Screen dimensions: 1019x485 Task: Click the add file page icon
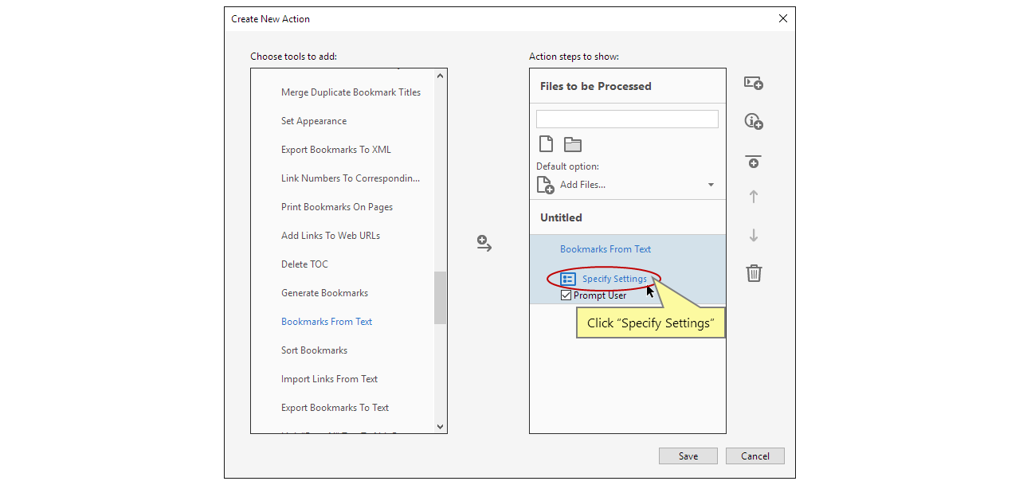coord(546,144)
